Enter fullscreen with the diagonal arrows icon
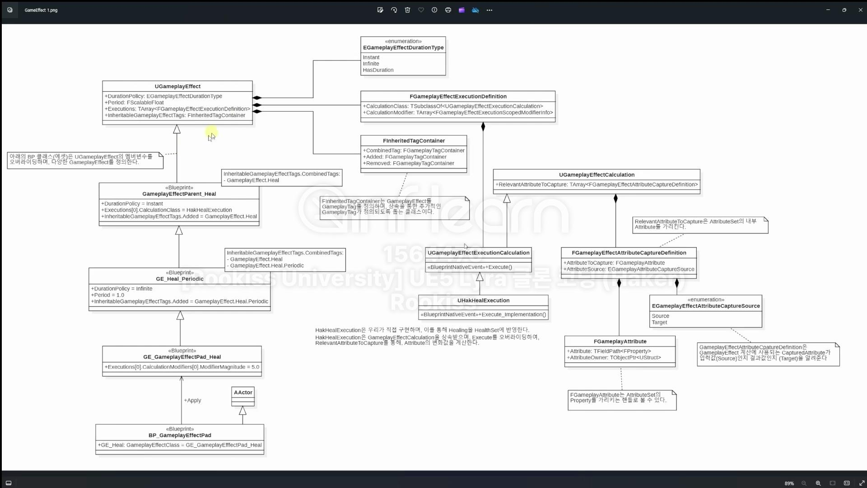Viewport: 867px width, 488px height. [861, 483]
